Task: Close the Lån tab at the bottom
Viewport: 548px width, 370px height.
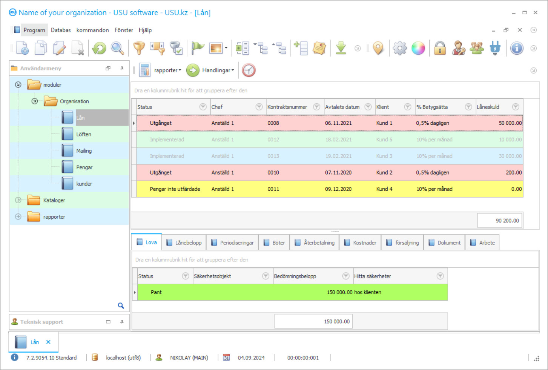Action: tap(48, 342)
